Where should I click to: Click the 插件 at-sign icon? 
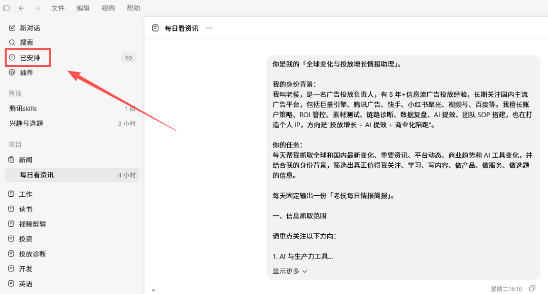[x=12, y=72]
